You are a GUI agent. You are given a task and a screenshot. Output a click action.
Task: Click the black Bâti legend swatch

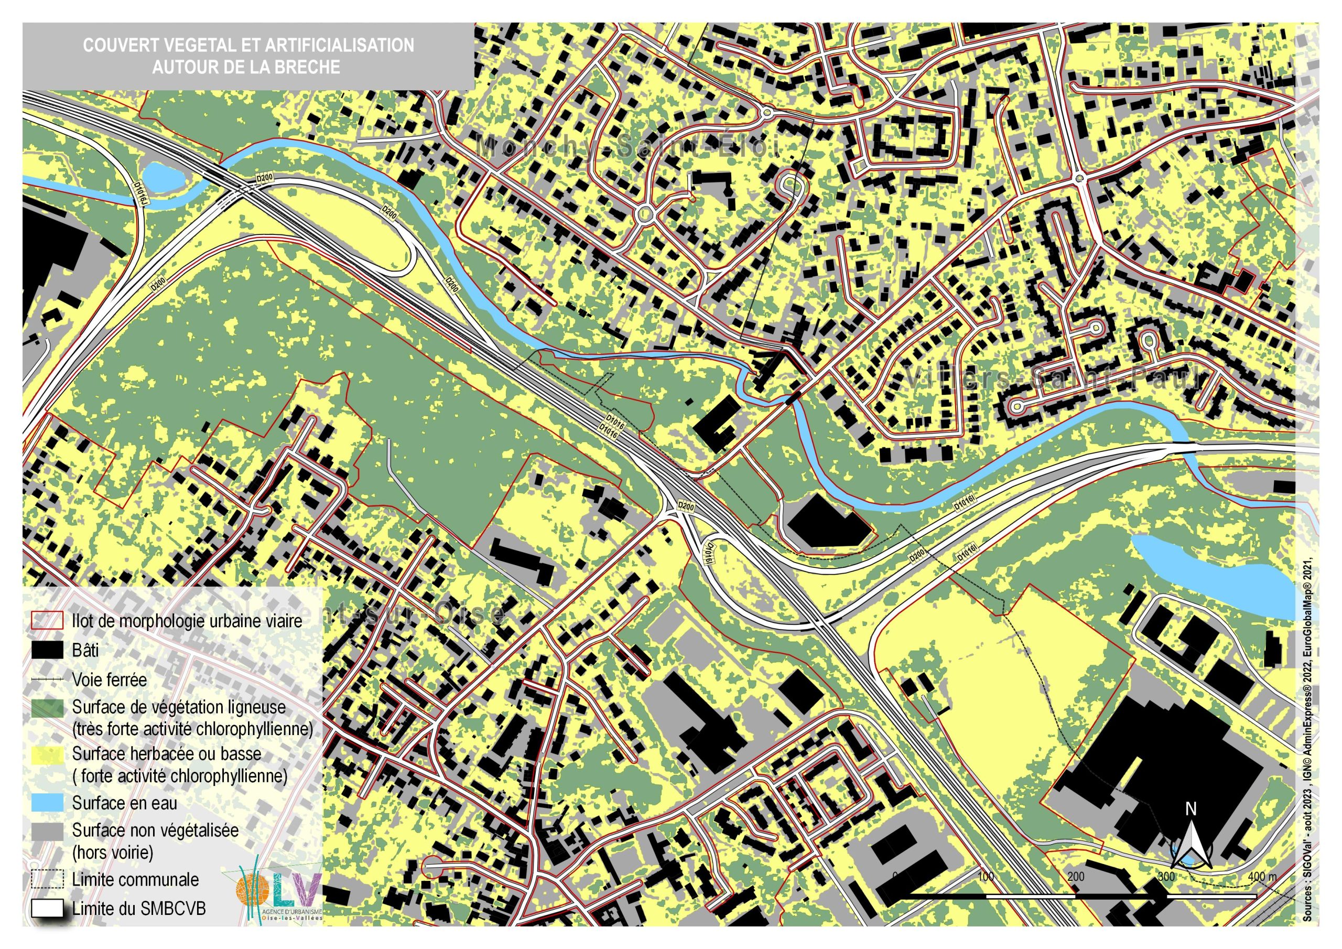pos(47,650)
